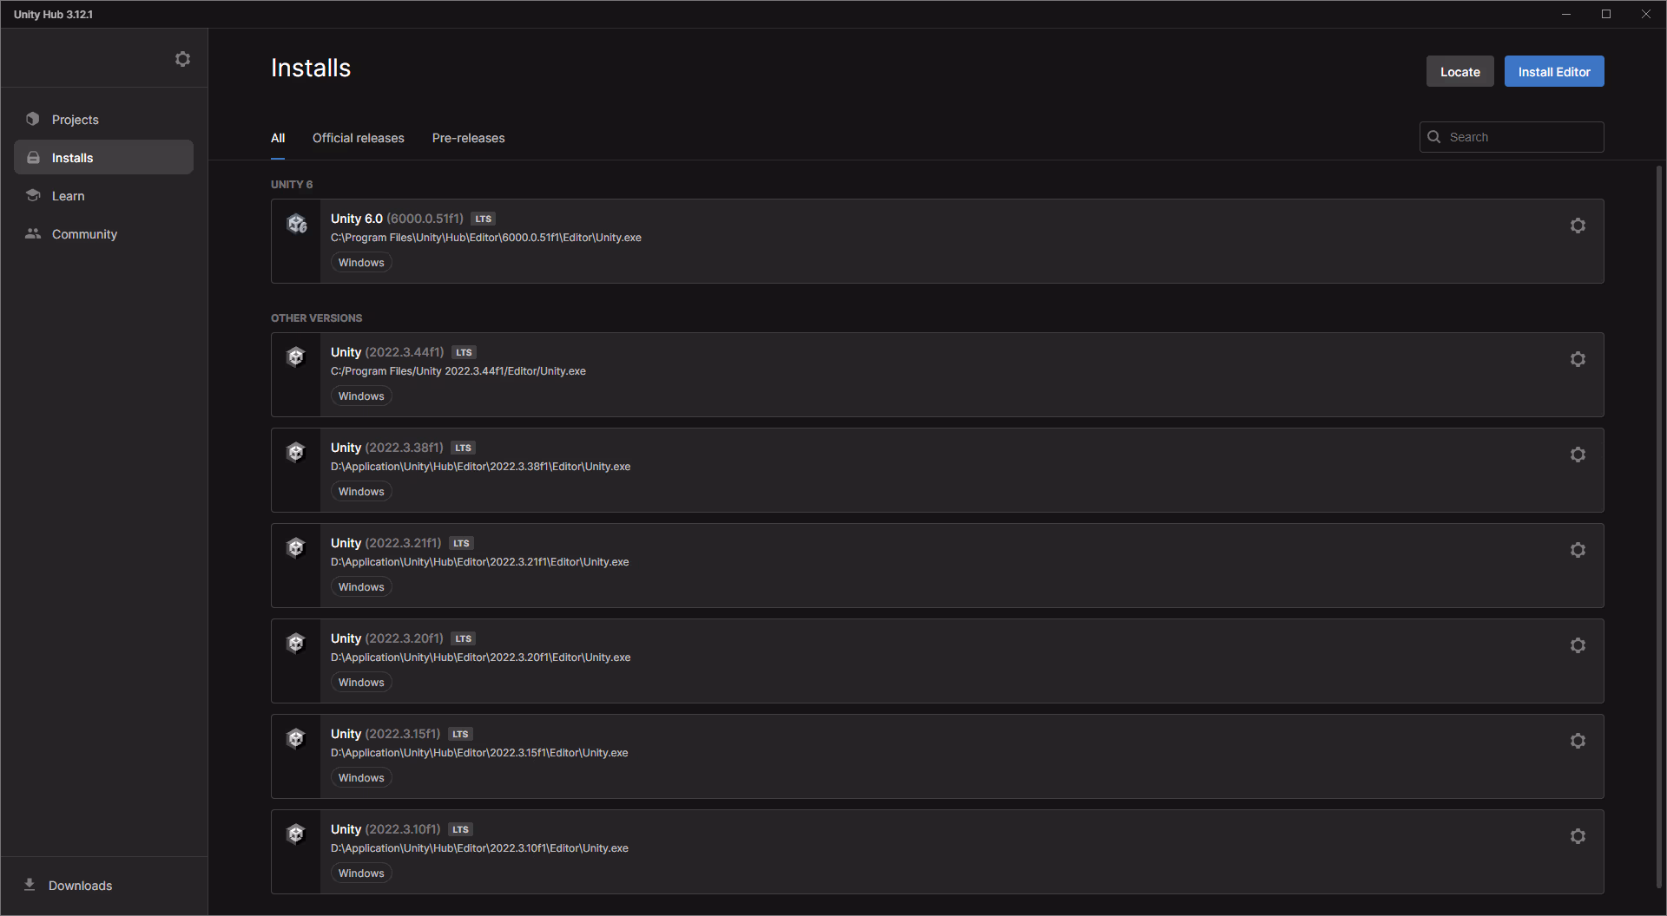Click the installs list vertical scrollbar

click(x=1658, y=520)
